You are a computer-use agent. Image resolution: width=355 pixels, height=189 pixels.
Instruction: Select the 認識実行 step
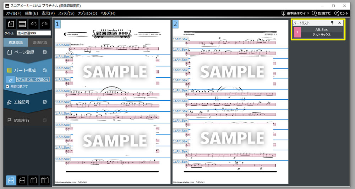(22, 120)
